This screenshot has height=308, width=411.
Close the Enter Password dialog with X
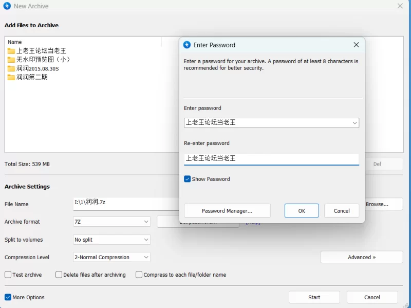coord(356,45)
